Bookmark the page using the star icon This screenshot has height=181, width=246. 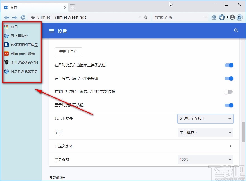click(145, 17)
